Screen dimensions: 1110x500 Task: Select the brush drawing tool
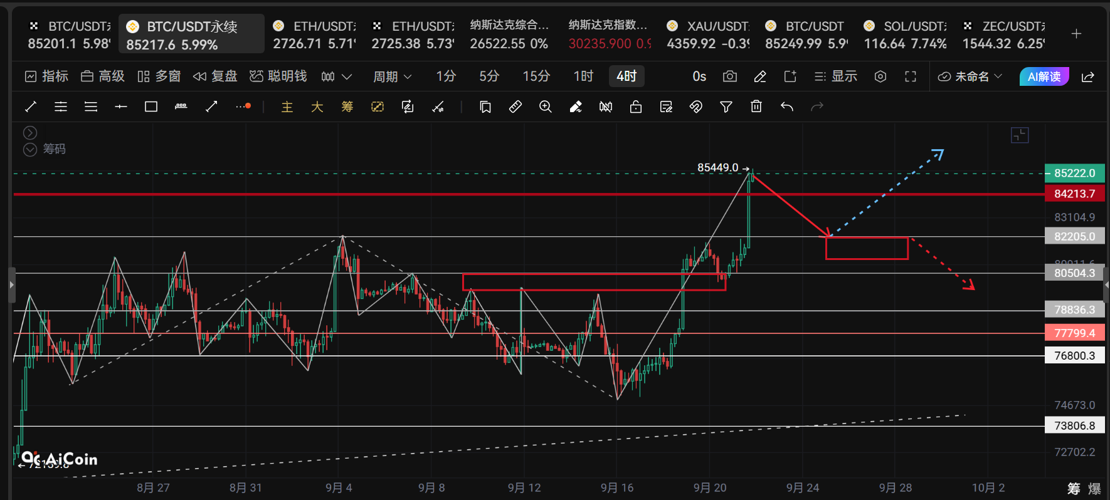tap(576, 107)
